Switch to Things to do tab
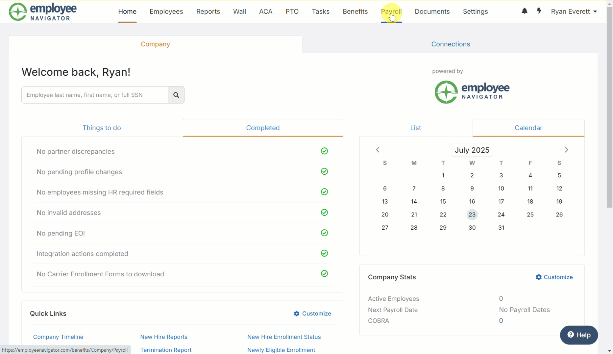 point(102,128)
